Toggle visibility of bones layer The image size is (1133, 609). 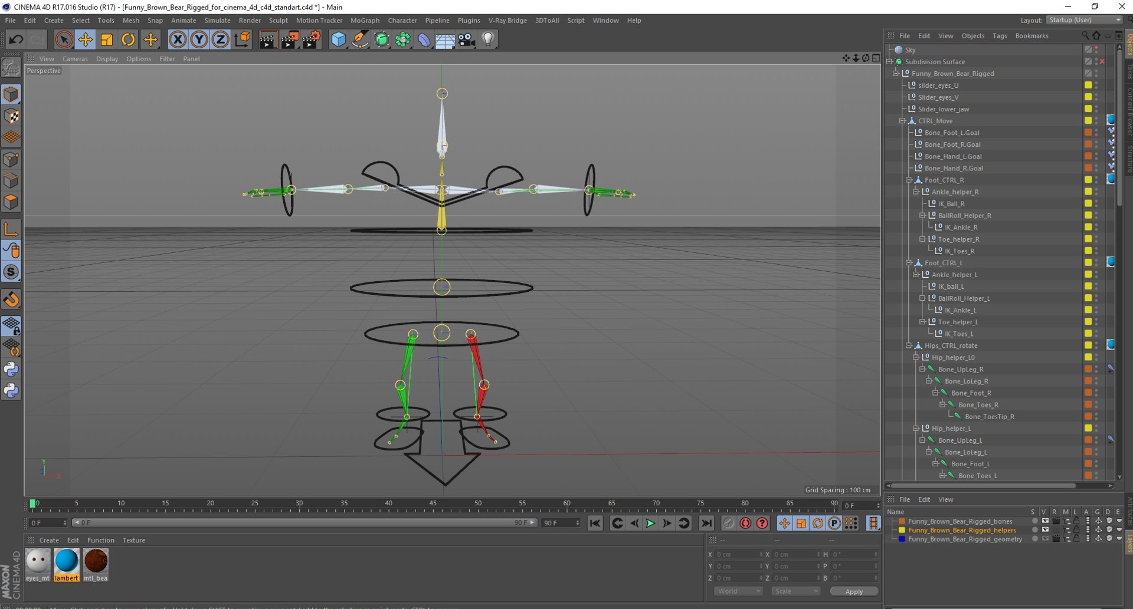pyautogui.click(x=1045, y=521)
